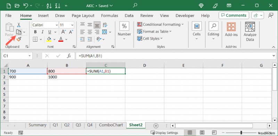Screen dimensions: 278x136
Task: Select the Format Painter brush
Action: point(19,39)
